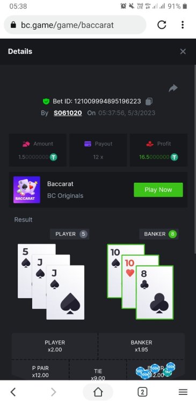This screenshot has width=196, height=403.
Task: Open the S061020 user profile link
Action: click(68, 113)
